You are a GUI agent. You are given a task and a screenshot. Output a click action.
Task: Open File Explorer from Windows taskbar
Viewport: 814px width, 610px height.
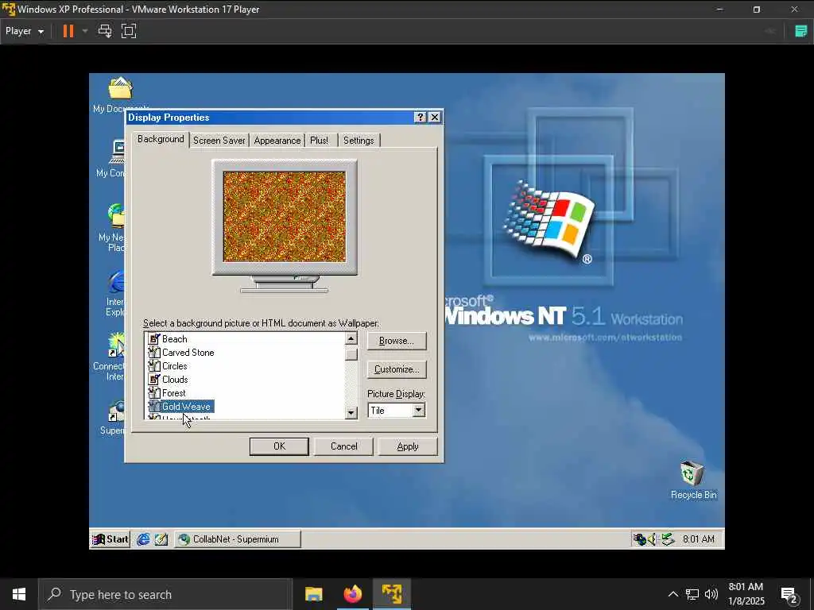(x=313, y=594)
